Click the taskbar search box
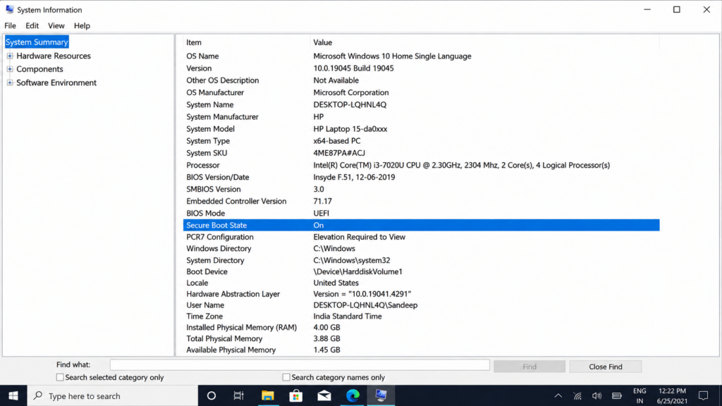Viewport: 722px width, 406px height. click(x=113, y=395)
